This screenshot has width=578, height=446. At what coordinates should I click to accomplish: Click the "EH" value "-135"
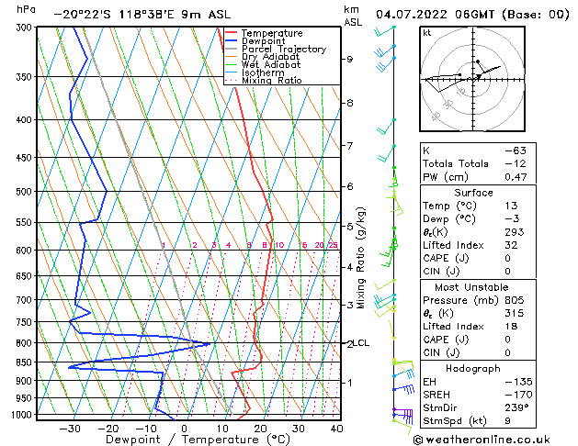[x=518, y=382]
